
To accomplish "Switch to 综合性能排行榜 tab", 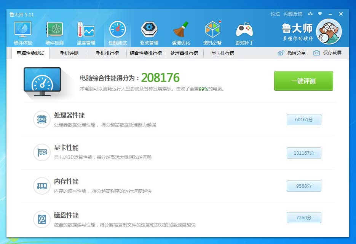I will [x=145, y=53].
